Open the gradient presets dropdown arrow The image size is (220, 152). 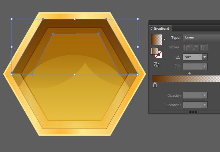[x=164, y=39]
